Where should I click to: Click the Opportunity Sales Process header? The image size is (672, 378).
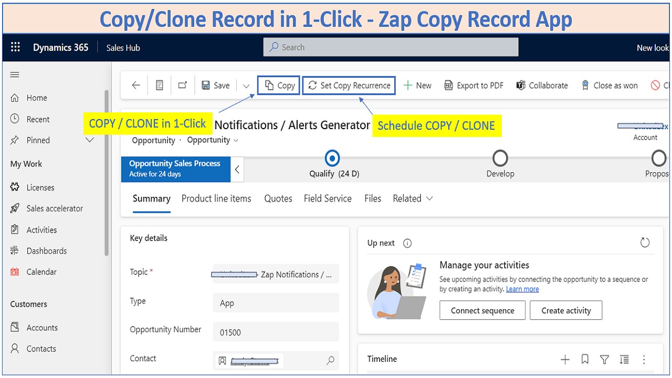coord(176,170)
